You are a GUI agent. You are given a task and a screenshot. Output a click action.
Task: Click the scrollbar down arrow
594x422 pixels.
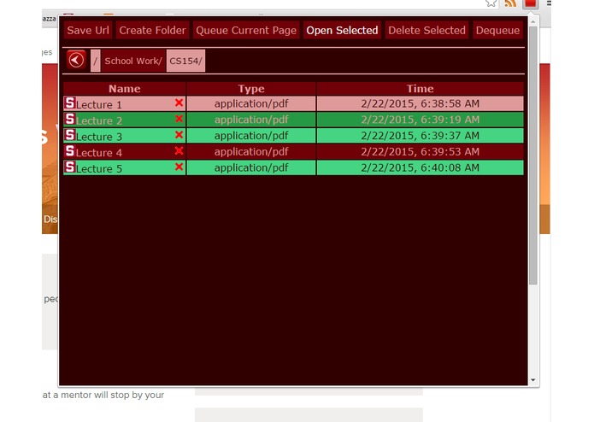[533, 379]
